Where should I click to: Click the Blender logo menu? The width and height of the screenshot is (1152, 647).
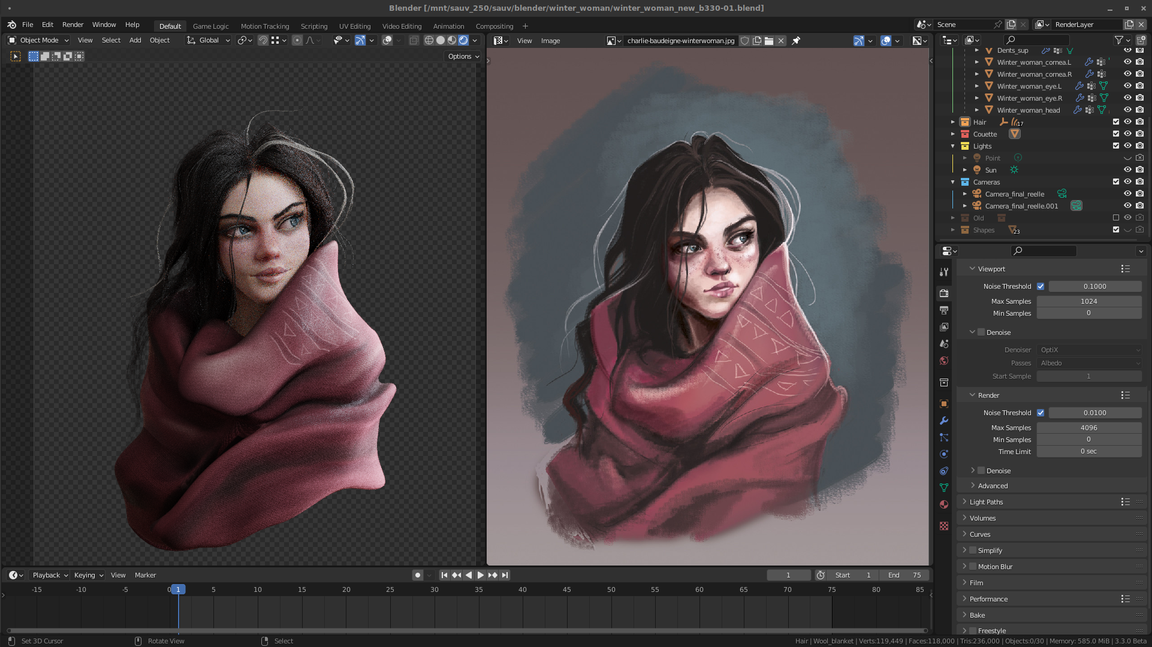pyautogui.click(x=12, y=25)
